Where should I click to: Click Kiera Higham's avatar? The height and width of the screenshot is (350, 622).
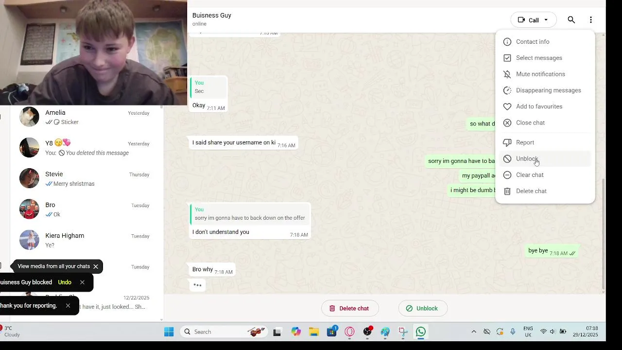29,240
